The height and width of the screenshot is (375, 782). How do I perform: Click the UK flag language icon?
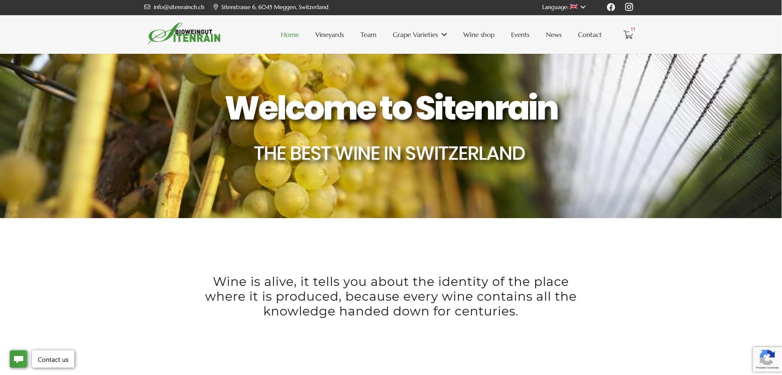coord(574,7)
